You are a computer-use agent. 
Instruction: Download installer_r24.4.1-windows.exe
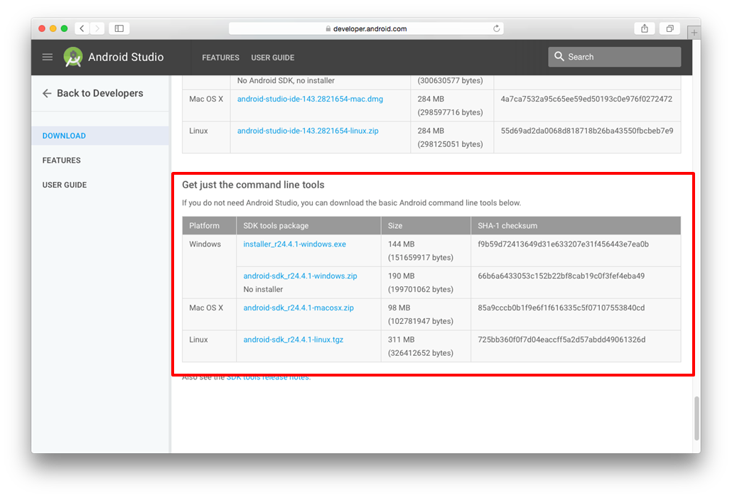click(294, 244)
